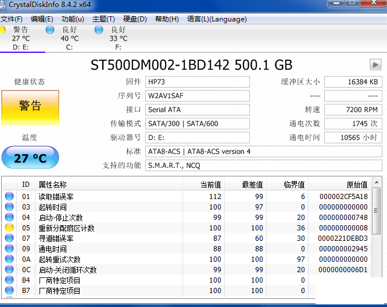Select the 重新分配扇区计数 attribute name
The image size is (387, 307).
tap(66, 228)
